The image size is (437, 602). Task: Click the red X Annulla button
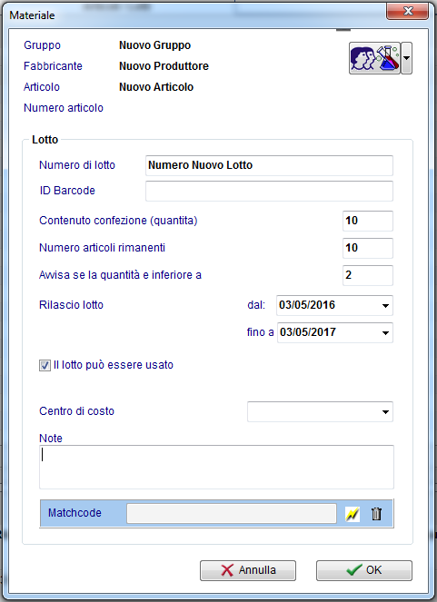pos(248,570)
